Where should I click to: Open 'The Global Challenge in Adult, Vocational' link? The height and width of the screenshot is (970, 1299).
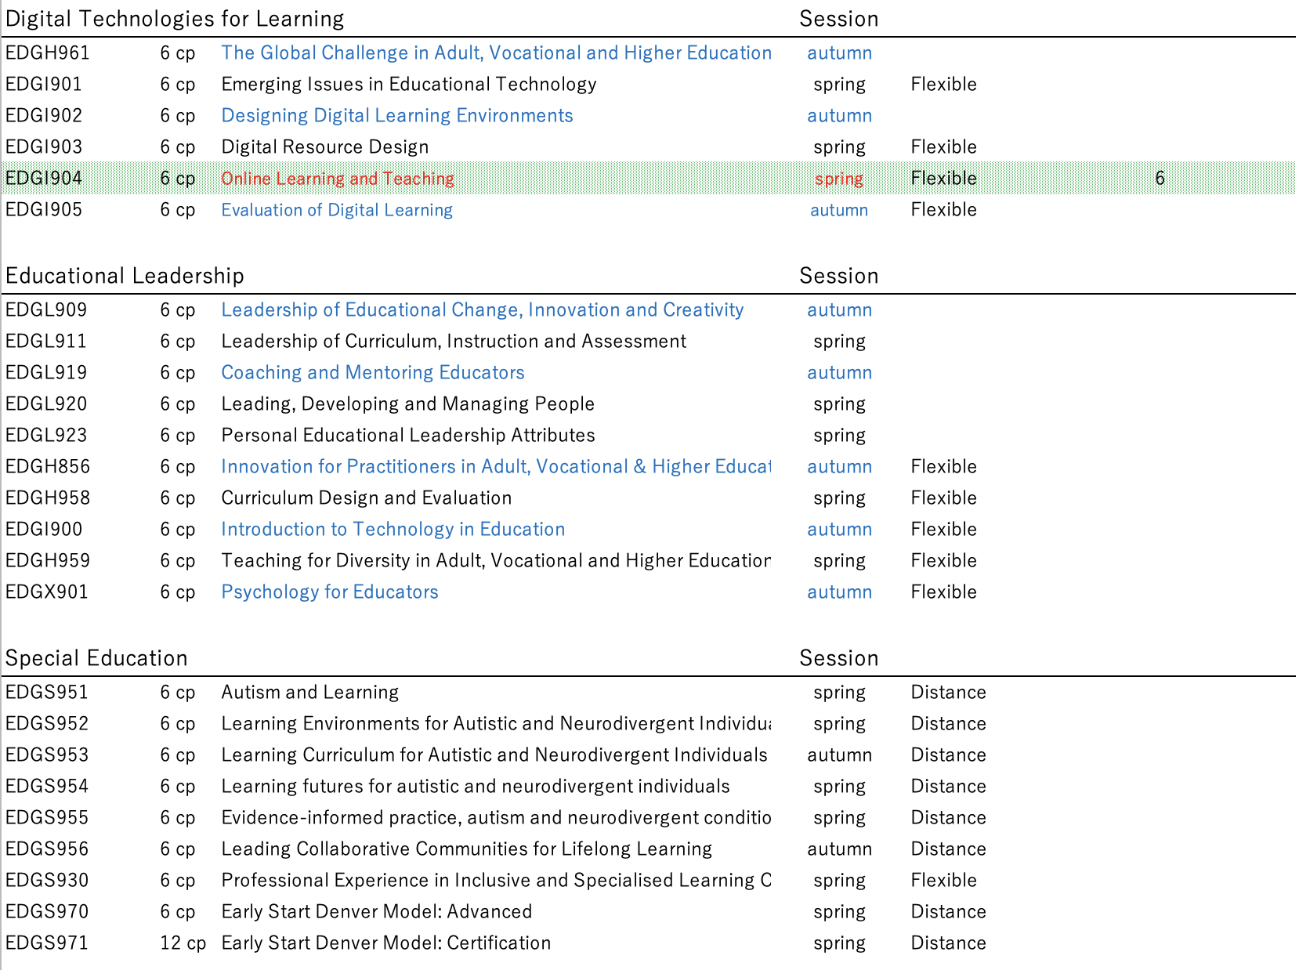[496, 52]
